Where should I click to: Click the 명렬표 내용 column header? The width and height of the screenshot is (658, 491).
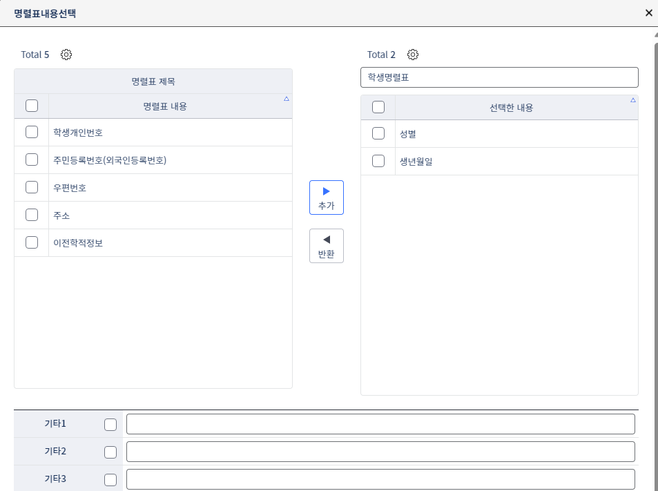point(171,106)
